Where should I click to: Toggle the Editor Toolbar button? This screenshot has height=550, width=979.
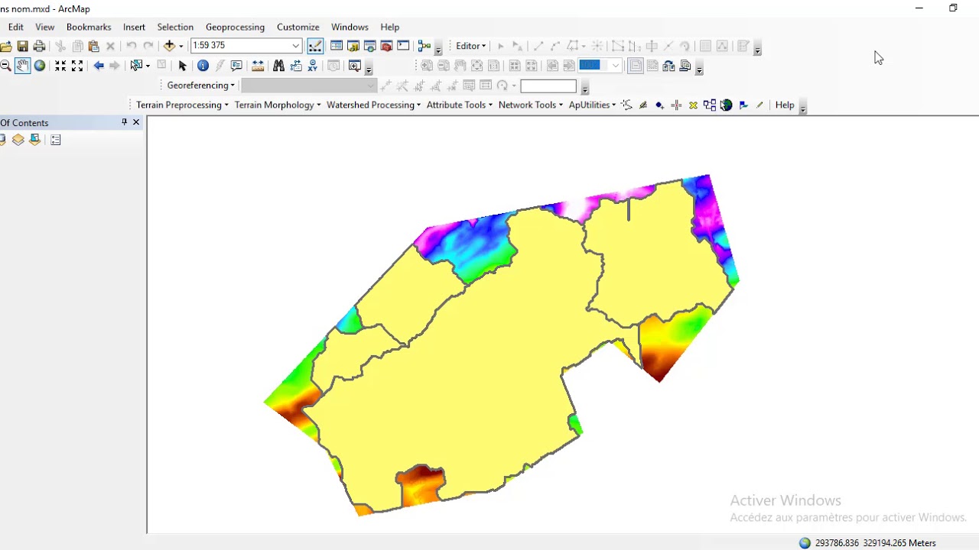314,46
